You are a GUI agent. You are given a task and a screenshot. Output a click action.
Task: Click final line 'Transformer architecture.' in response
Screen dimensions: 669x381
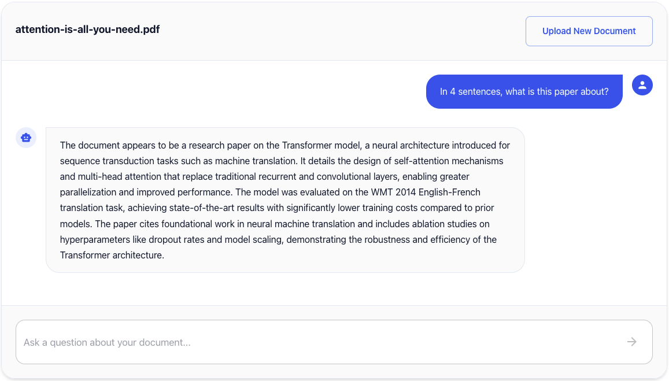(x=112, y=255)
